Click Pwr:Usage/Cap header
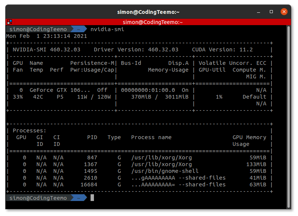 tap(92, 70)
